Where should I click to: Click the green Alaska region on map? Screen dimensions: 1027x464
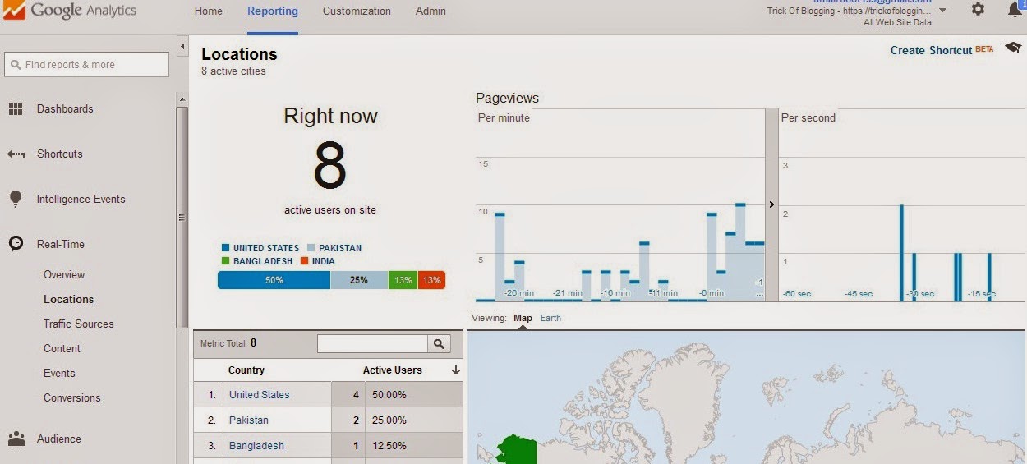point(516,450)
